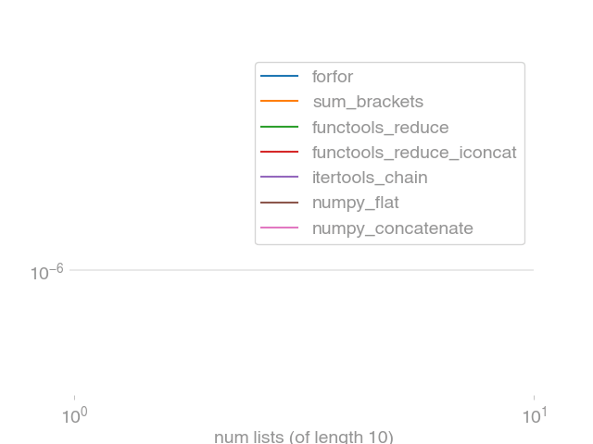The width and height of the screenshot is (593, 444).
Task: Click the purple itertools_chain legend line
Action: click(280, 177)
